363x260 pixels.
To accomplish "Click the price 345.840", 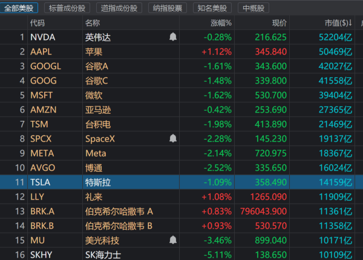I will (x=271, y=52).
